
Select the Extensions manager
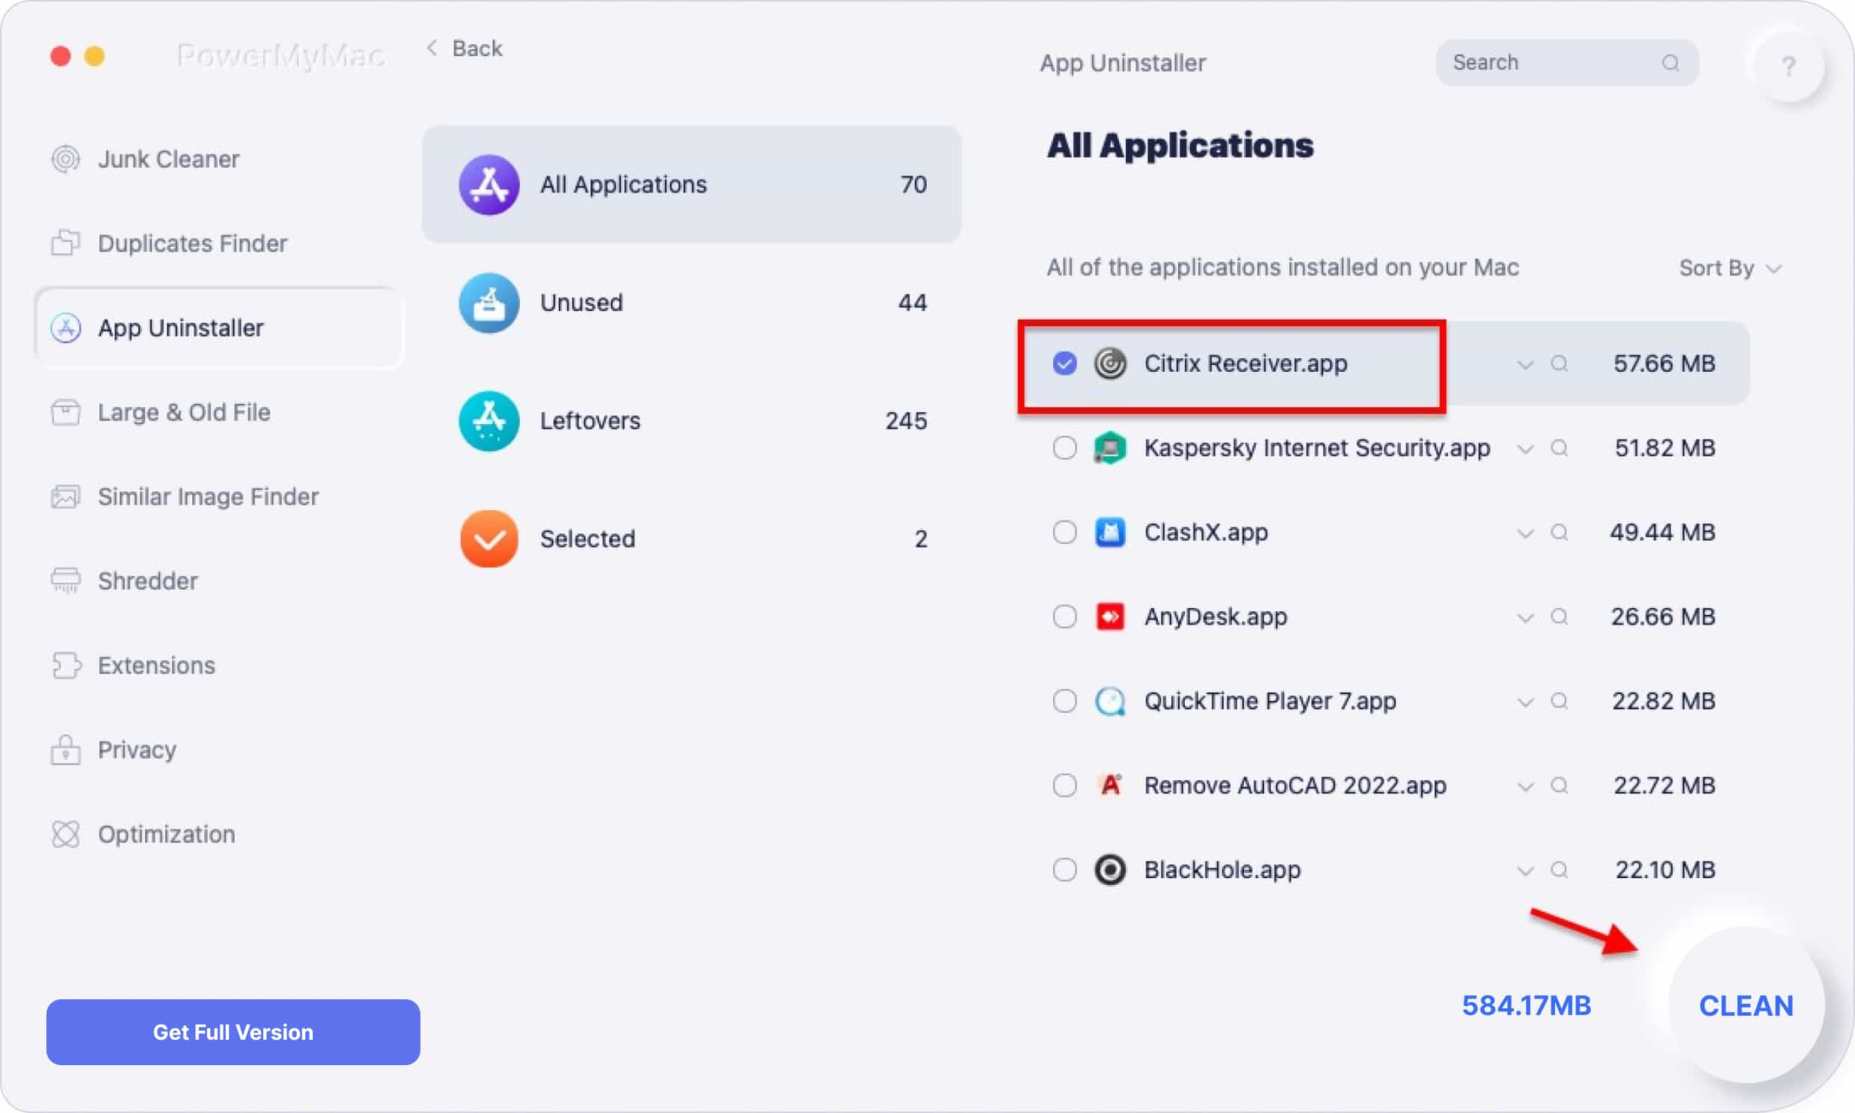tap(156, 665)
